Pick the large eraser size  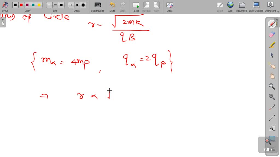point(83,5)
